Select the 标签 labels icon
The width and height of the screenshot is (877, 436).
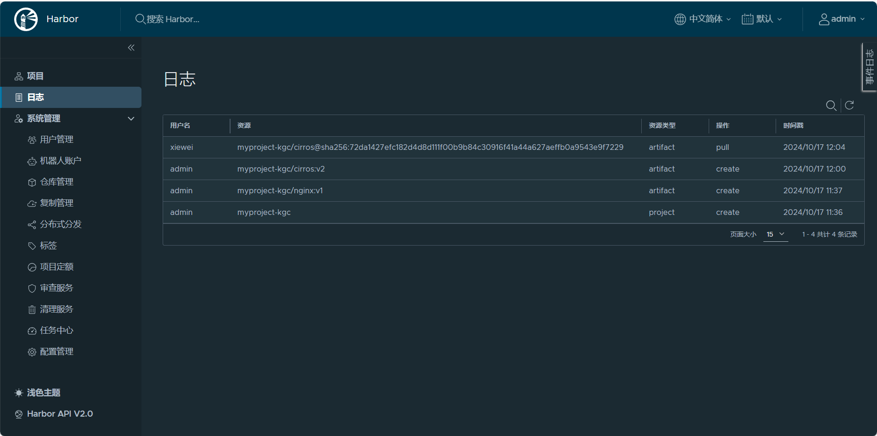[32, 245]
